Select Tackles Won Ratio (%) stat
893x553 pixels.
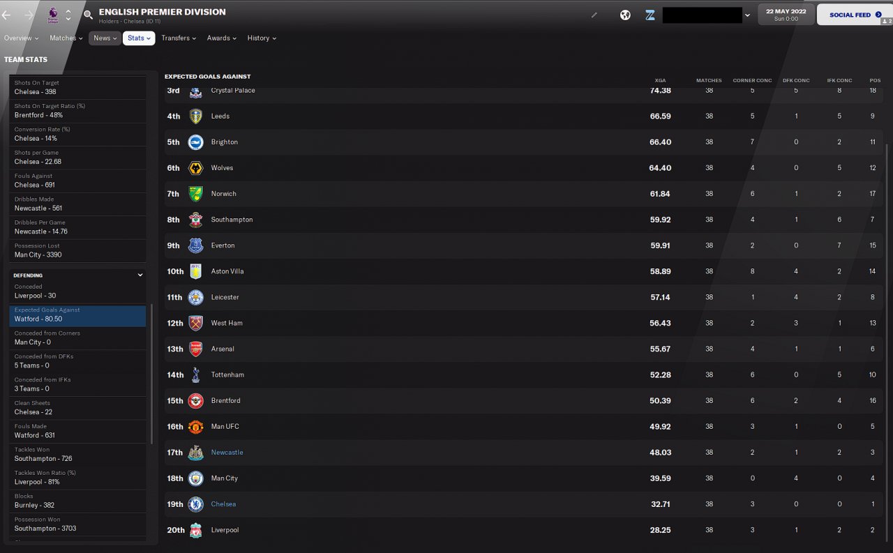(78, 478)
